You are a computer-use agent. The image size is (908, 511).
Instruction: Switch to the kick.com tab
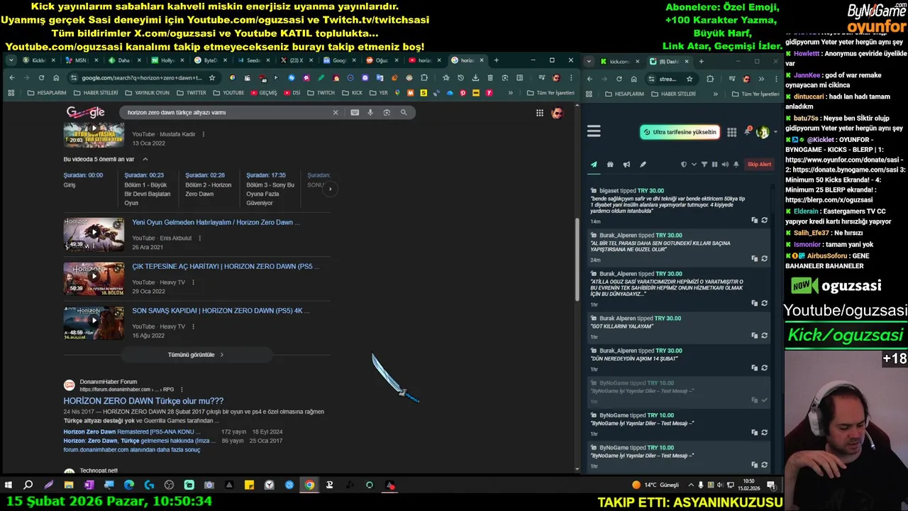(620, 61)
